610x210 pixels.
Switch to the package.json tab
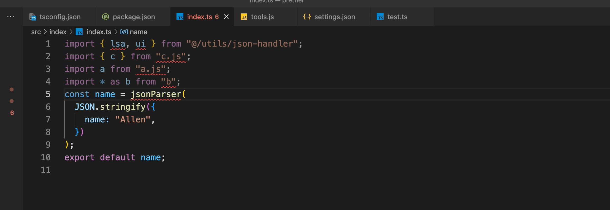(x=133, y=17)
